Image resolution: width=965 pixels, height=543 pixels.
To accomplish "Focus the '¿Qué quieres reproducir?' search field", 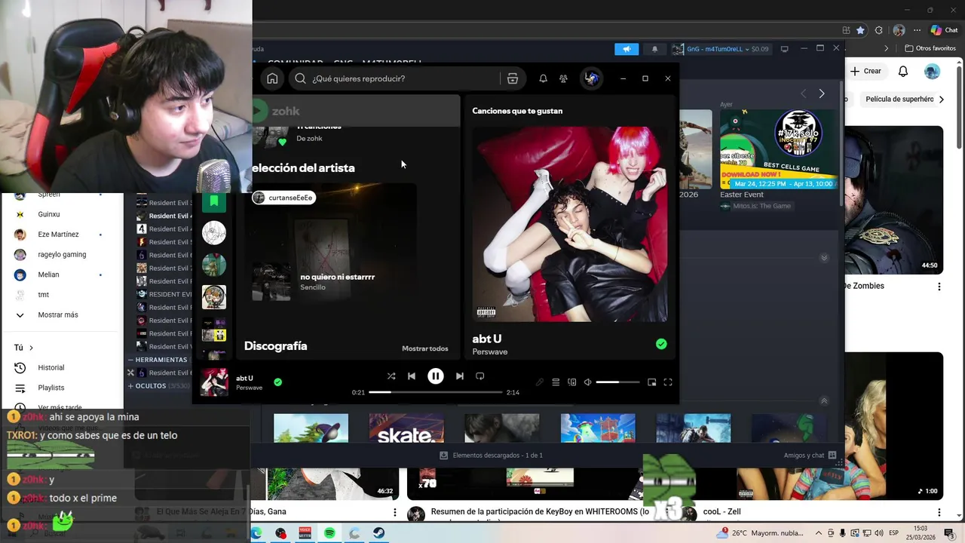I will pos(396,78).
